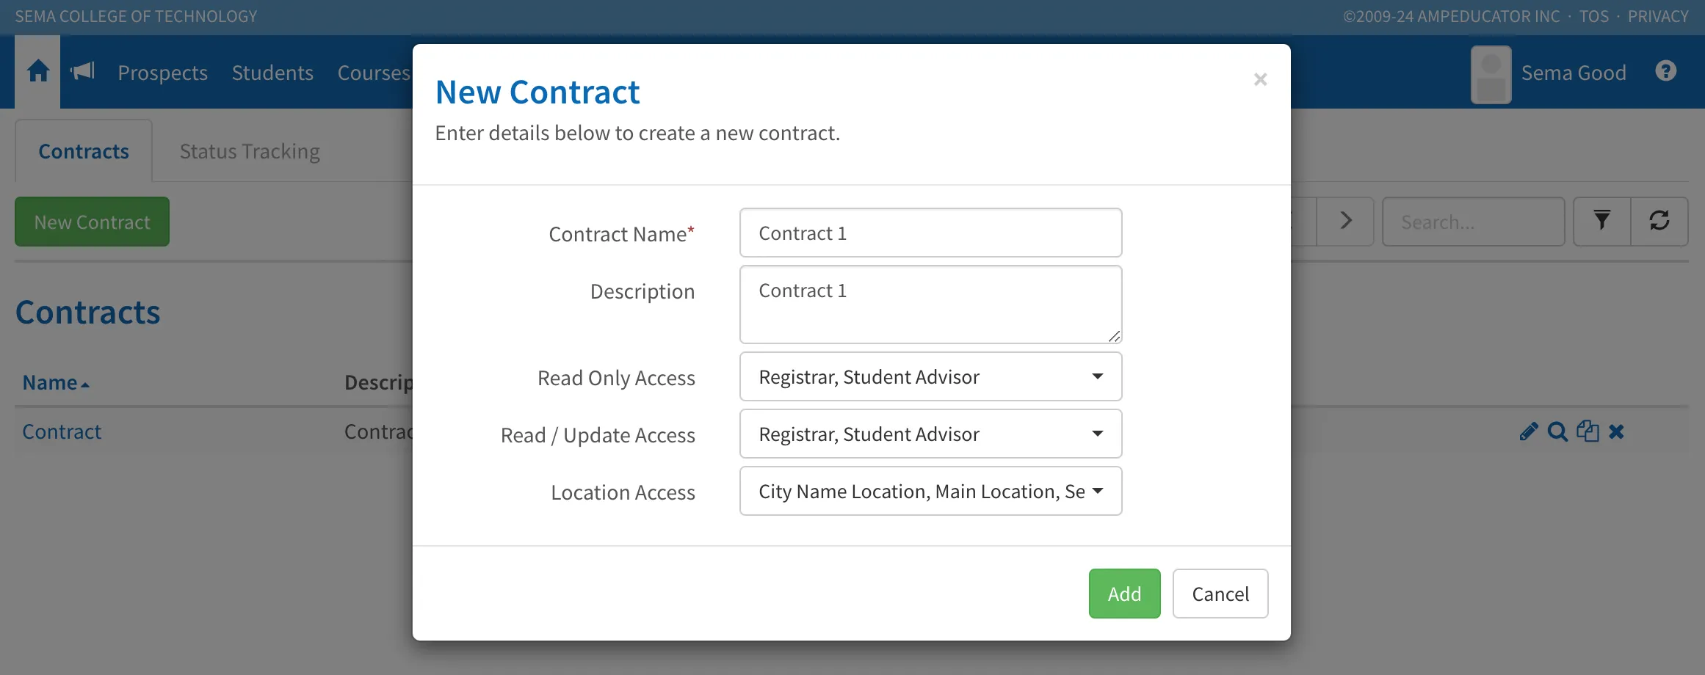
Task: Click the Contract Name input field
Action: (x=930, y=233)
